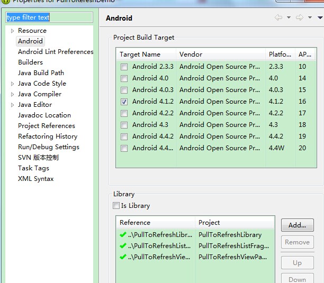Click the PullToRefreshLibrary project cell

[230, 235]
